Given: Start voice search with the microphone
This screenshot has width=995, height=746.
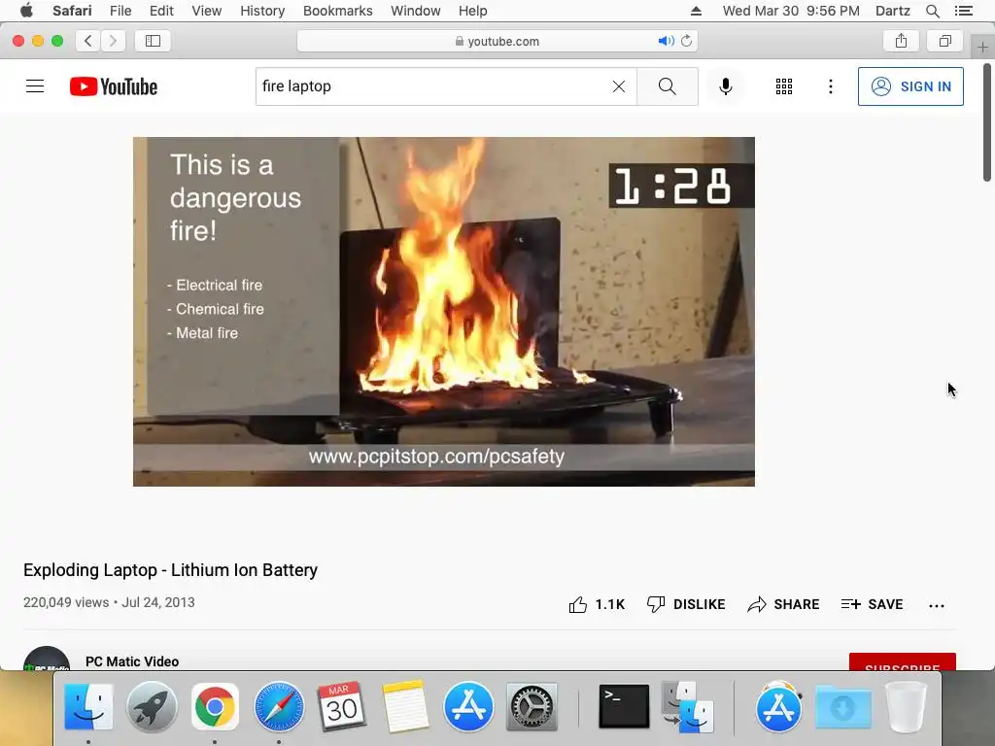Looking at the screenshot, I should 725,86.
